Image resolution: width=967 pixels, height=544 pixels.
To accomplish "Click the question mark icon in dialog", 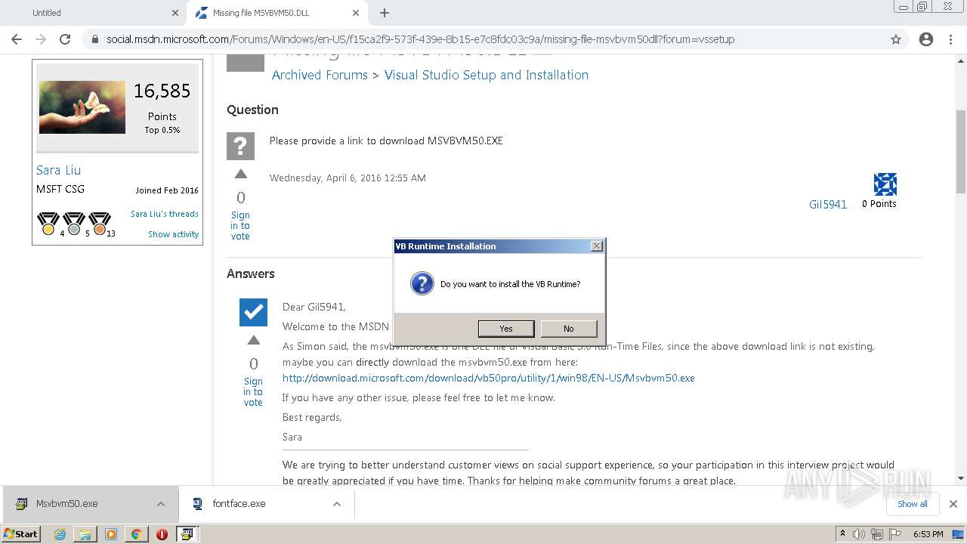I will tap(422, 284).
